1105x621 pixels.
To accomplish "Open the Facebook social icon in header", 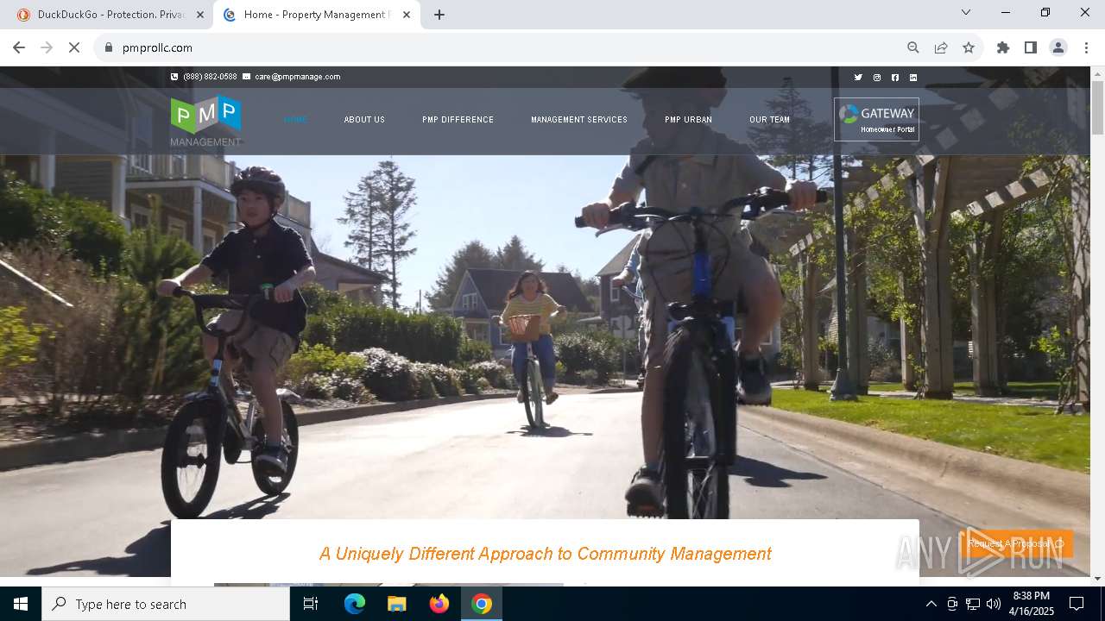I will [x=895, y=78].
